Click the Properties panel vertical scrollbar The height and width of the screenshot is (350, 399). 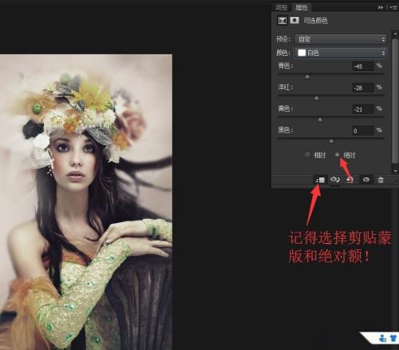(x=395, y=101)
